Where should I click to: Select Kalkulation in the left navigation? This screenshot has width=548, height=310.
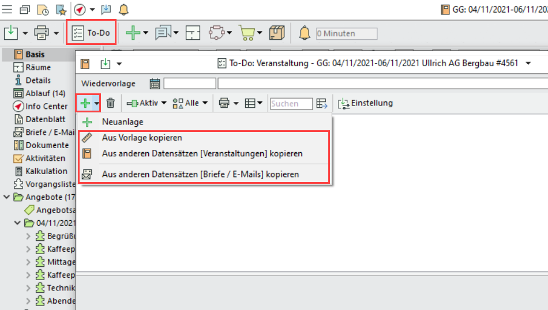[46, 171]
